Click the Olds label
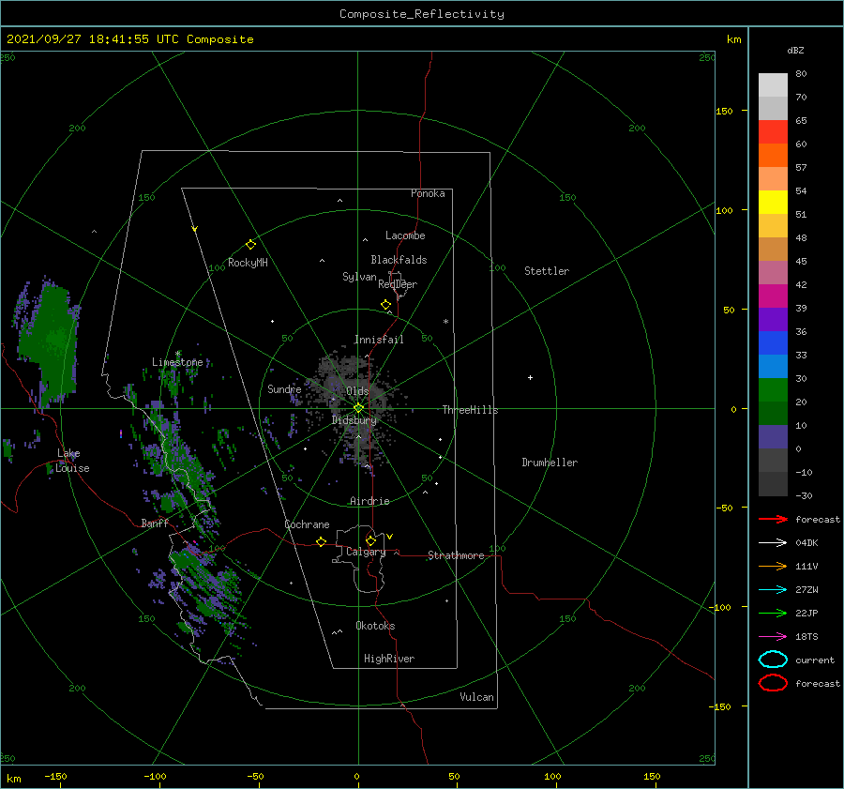This screenshot has height=789, width=844. pyautogui.click(x=357, y=391)
